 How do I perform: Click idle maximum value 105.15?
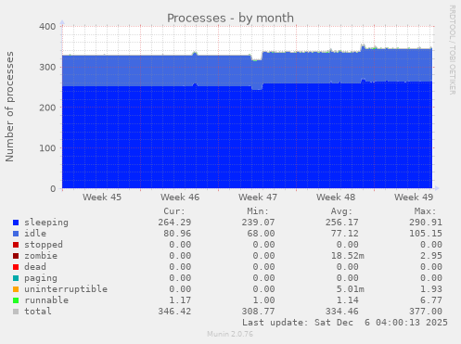426,234
